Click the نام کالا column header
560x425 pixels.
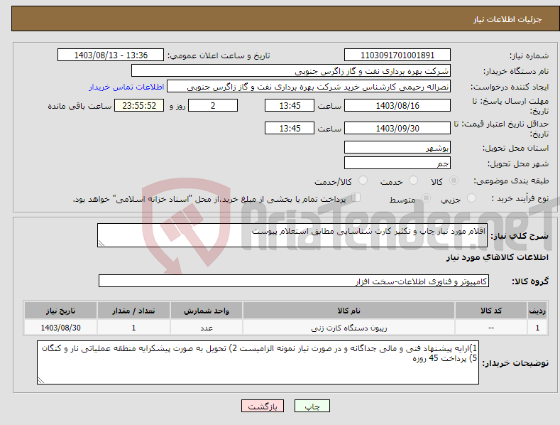348,311
